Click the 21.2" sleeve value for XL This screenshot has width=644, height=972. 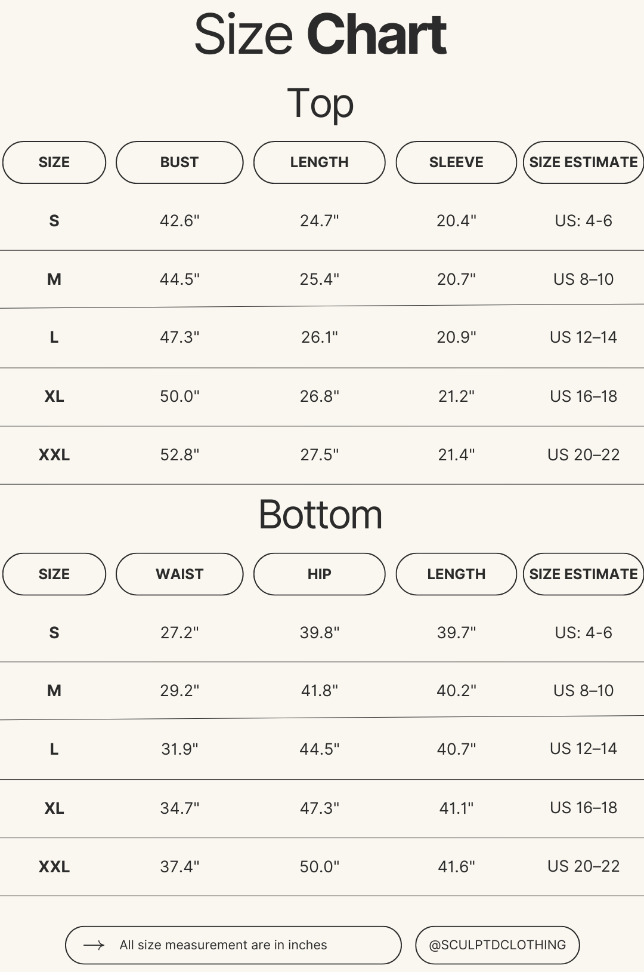pos(456,396)
